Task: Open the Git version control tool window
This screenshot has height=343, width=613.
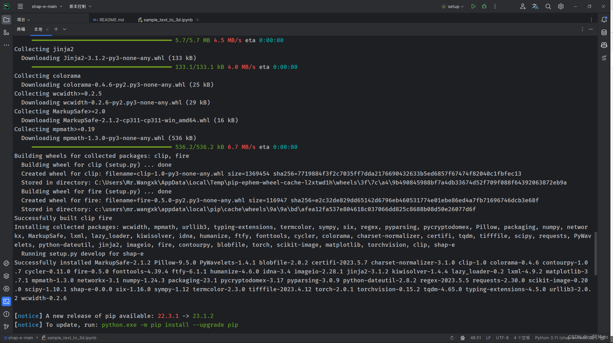Action: [x=6, y=326]
